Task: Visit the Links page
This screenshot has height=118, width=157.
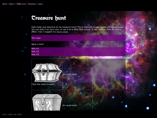Action: pos(40,4)
